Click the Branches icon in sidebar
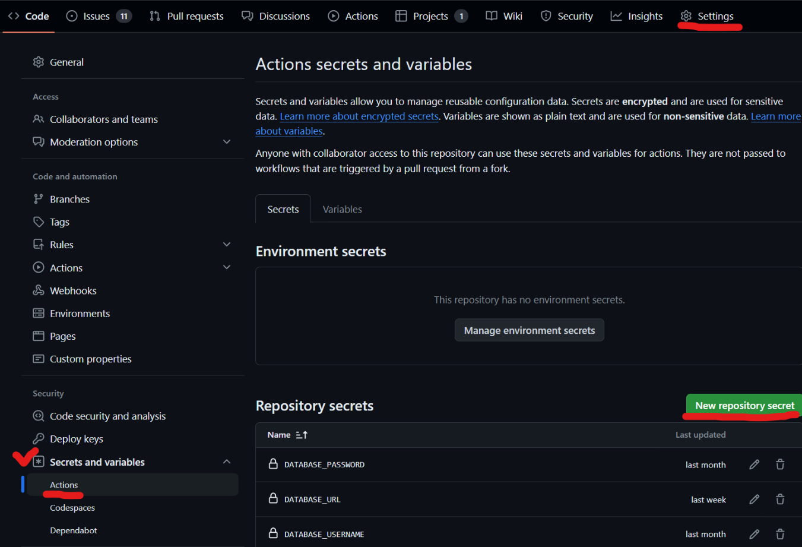Viewport: 802px width, 547px height. [39, 199]
